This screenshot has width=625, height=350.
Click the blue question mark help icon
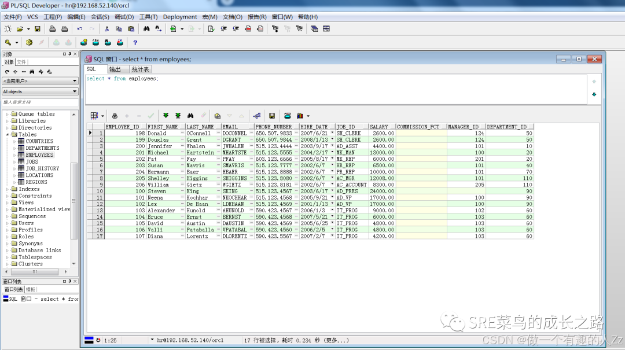click(x=135, y=43)
